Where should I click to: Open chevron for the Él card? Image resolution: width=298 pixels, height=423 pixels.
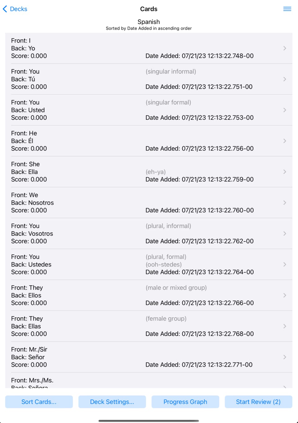pyautogui.click(x=284, y=141)
